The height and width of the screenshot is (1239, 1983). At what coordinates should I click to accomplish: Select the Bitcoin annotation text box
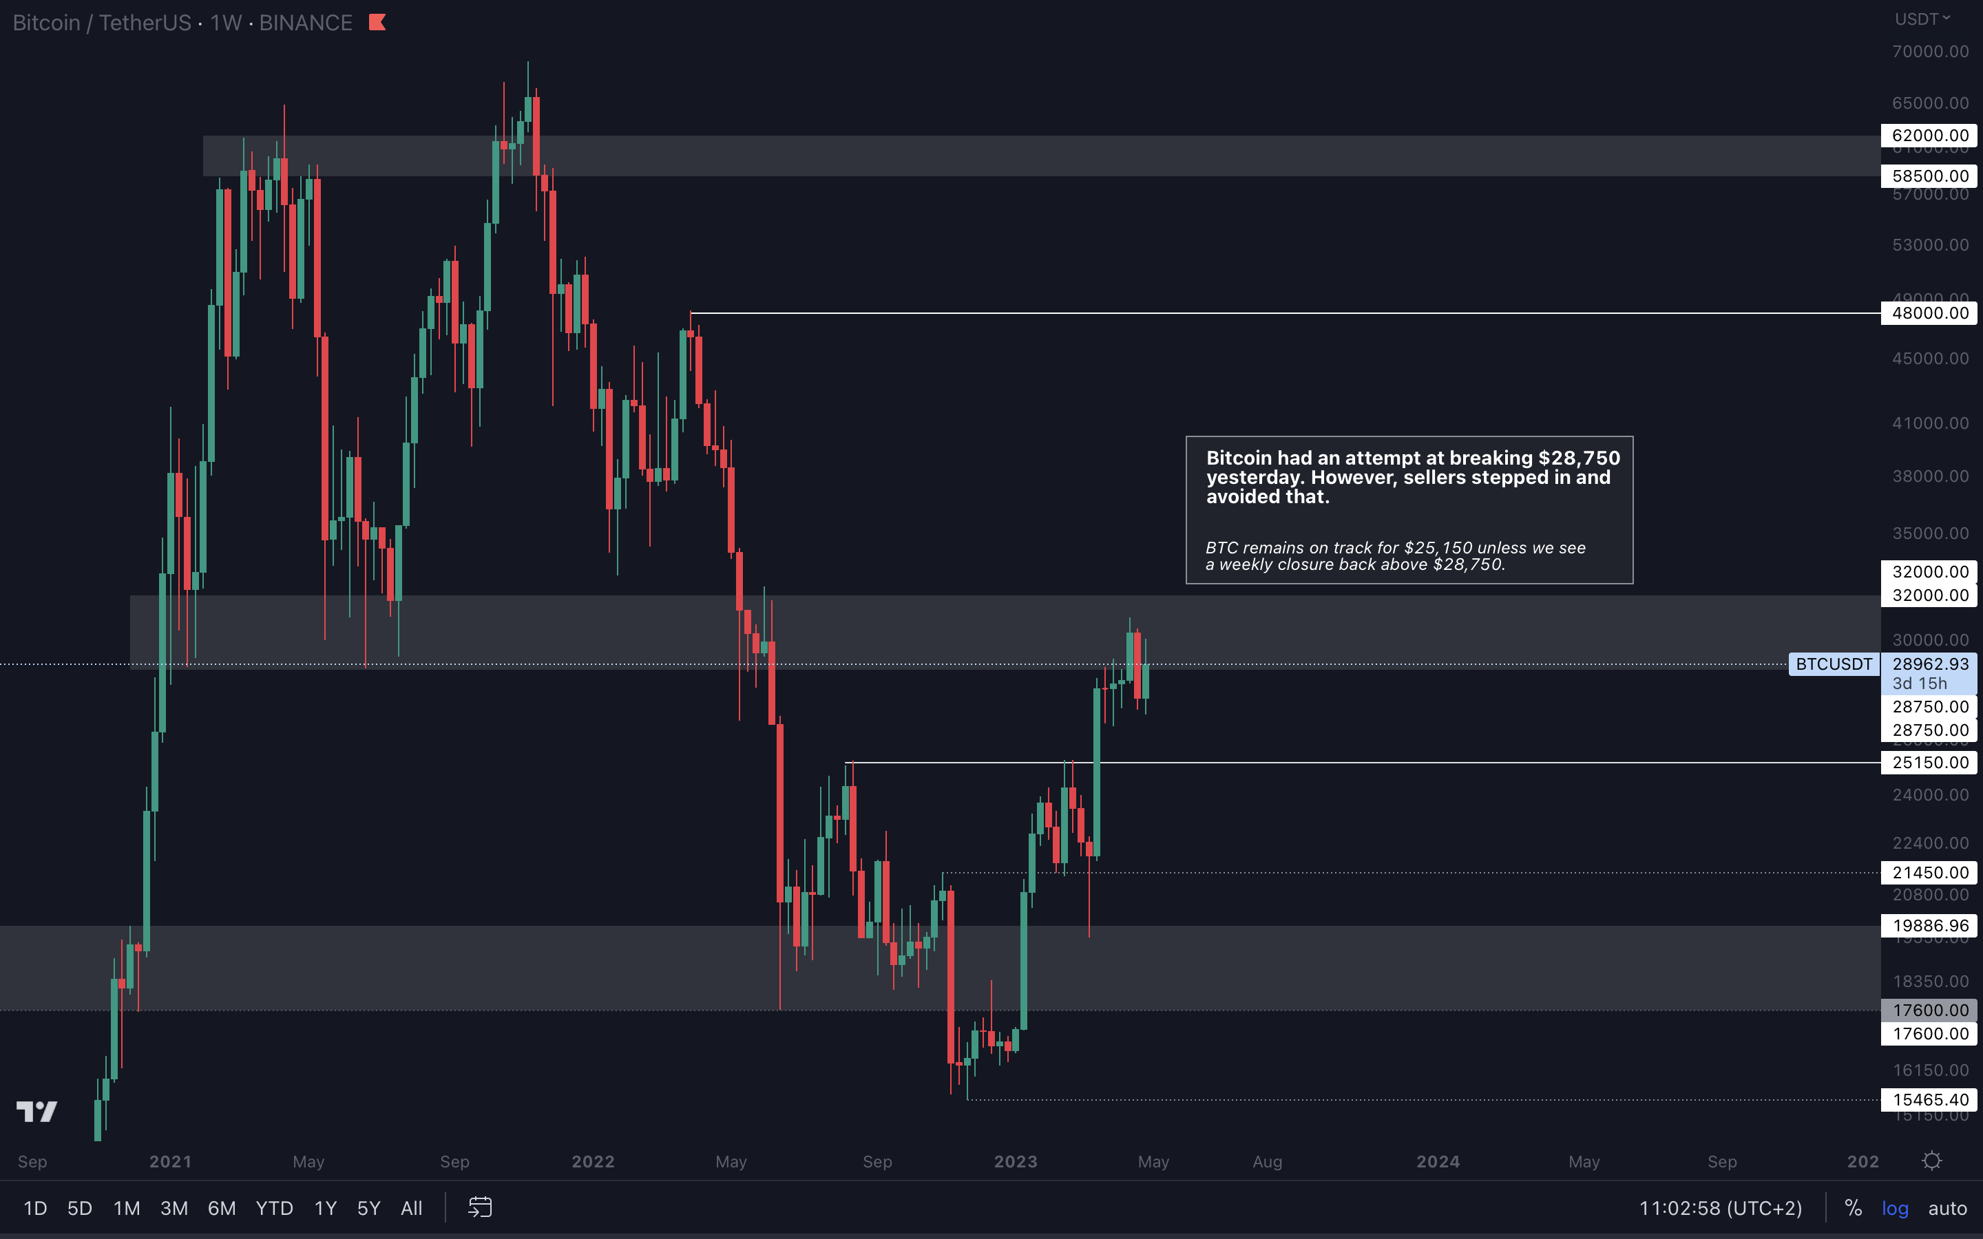click(1409, 509)
